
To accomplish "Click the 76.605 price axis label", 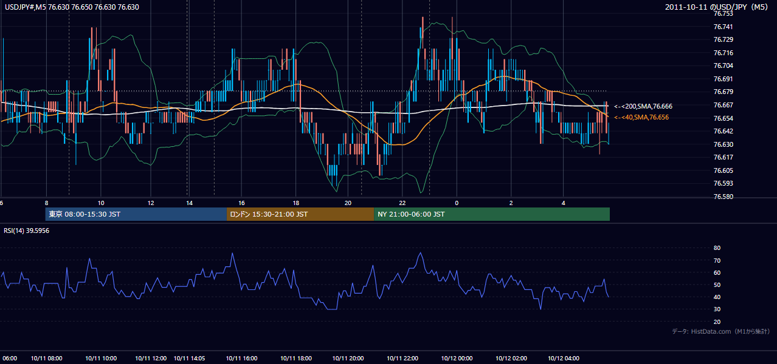I will [723, 170].
